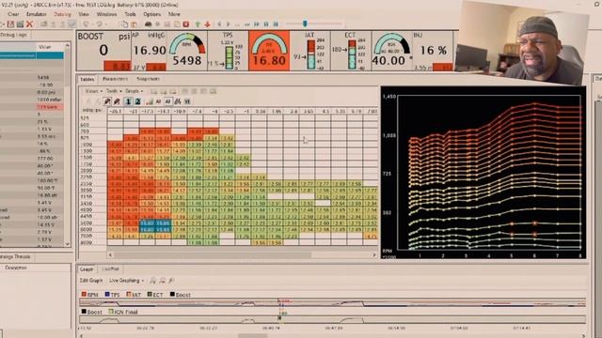Open the Tools menu in the menu bar
602x338 pixels.
point(130,14)
